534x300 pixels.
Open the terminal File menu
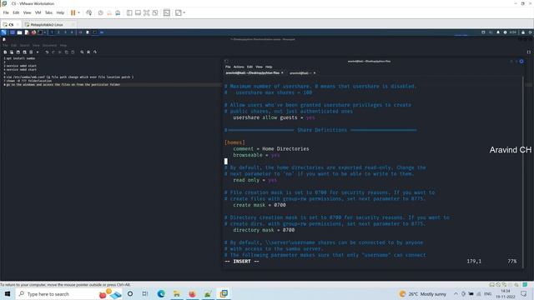coord(228,67)
